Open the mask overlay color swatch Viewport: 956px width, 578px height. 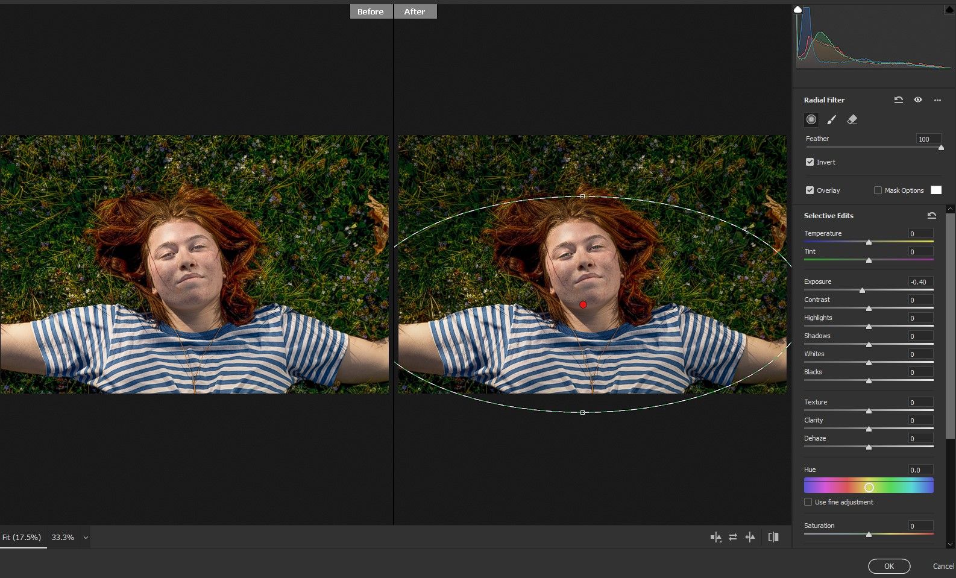coord(936,190)
